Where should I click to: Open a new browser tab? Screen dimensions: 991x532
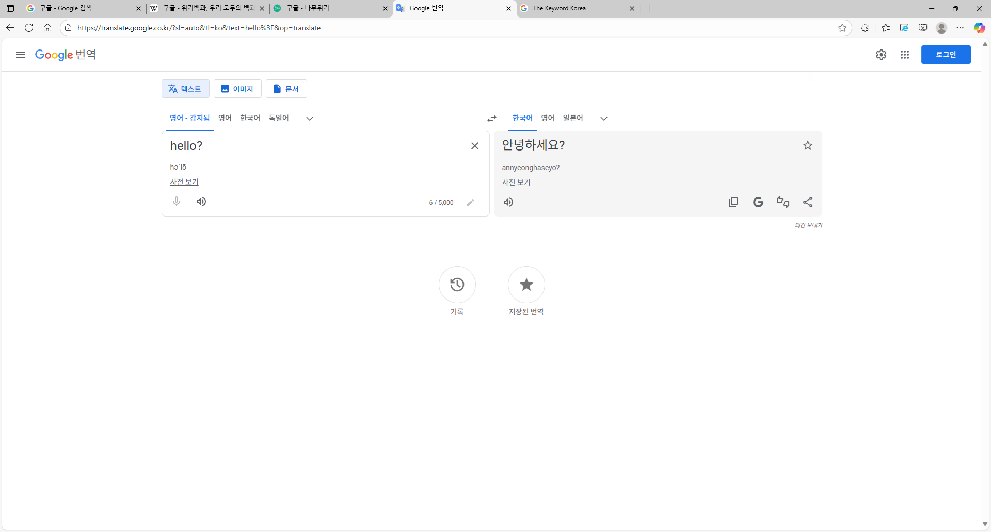point(649,8)
